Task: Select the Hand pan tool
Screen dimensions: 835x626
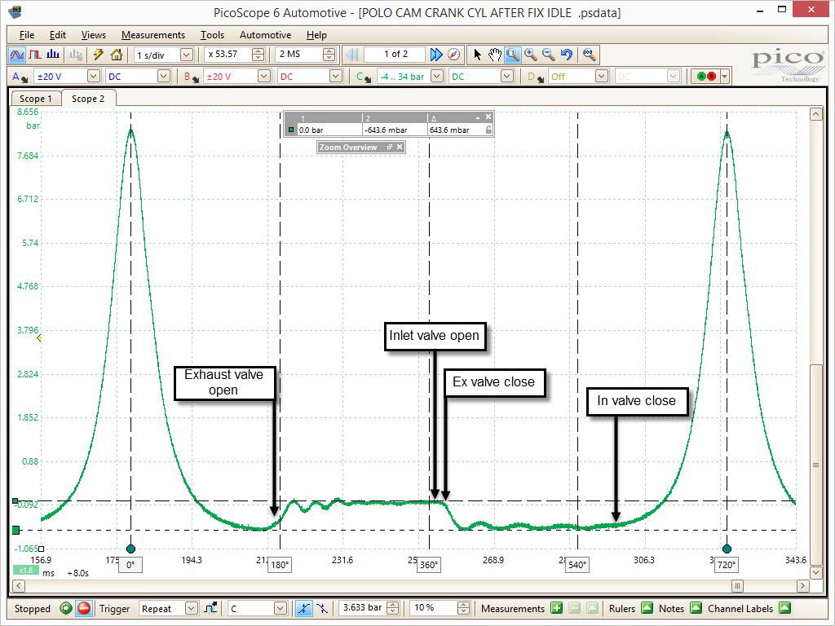Action: click(494, 55)
